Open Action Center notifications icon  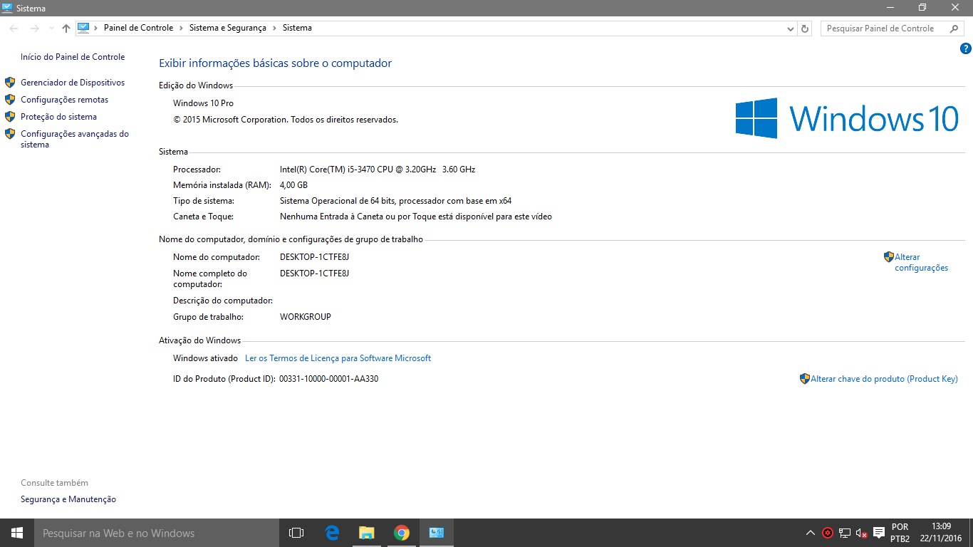[x=879, y=533]
